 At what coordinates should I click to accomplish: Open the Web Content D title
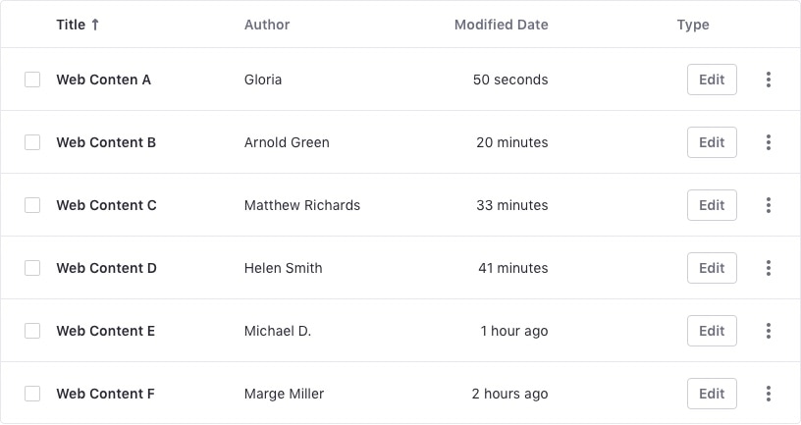(x=106, y=268)
